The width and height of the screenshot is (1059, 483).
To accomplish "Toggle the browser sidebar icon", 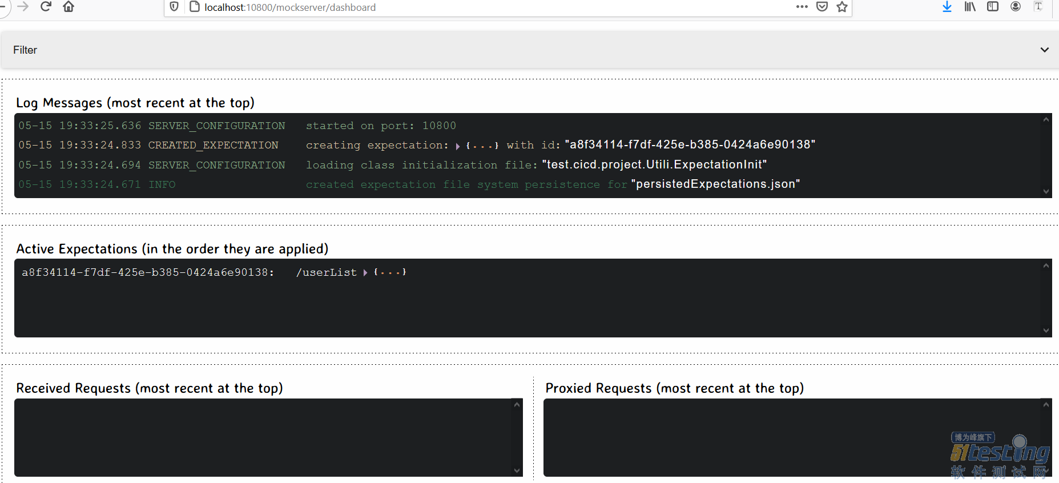I will point(993,7).
